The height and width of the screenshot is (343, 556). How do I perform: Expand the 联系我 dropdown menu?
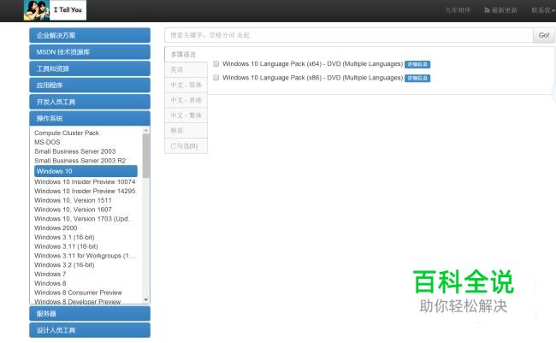click(x=543, y=10)
